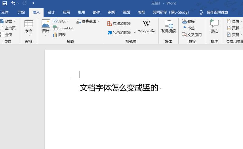Insert 联机视频 online video
243x149 pixels.
click(x=168, y=27)
